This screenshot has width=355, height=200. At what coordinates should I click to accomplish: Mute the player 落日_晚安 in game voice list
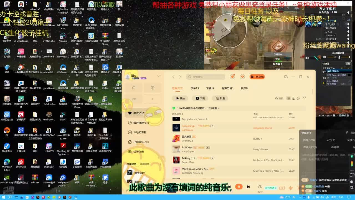coord(348,24)
